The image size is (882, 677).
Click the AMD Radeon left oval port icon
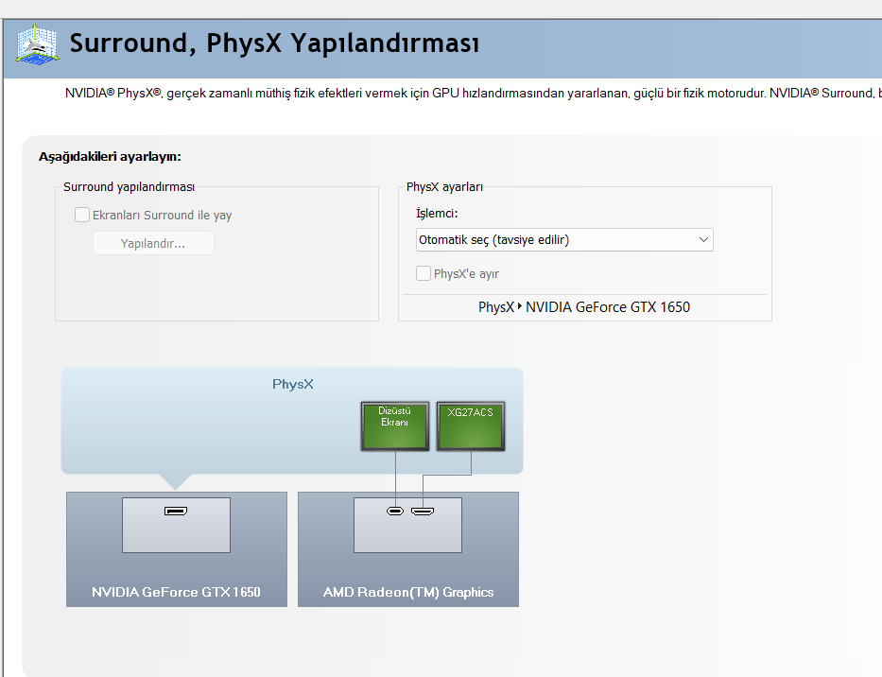[x=395, y=511]
